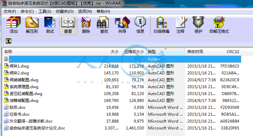
Task: Select file name 封皮.doc
Action: click(18, 107)
